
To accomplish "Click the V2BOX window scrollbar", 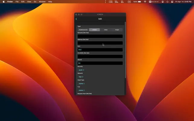I will click(x=125, y=50).
